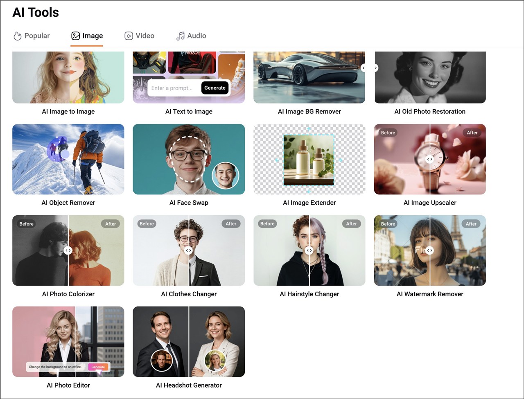This screenshot has width=524, height=399.
Task: Click the compare handle on AI Watermark Remover
Action: coord(429,250)
